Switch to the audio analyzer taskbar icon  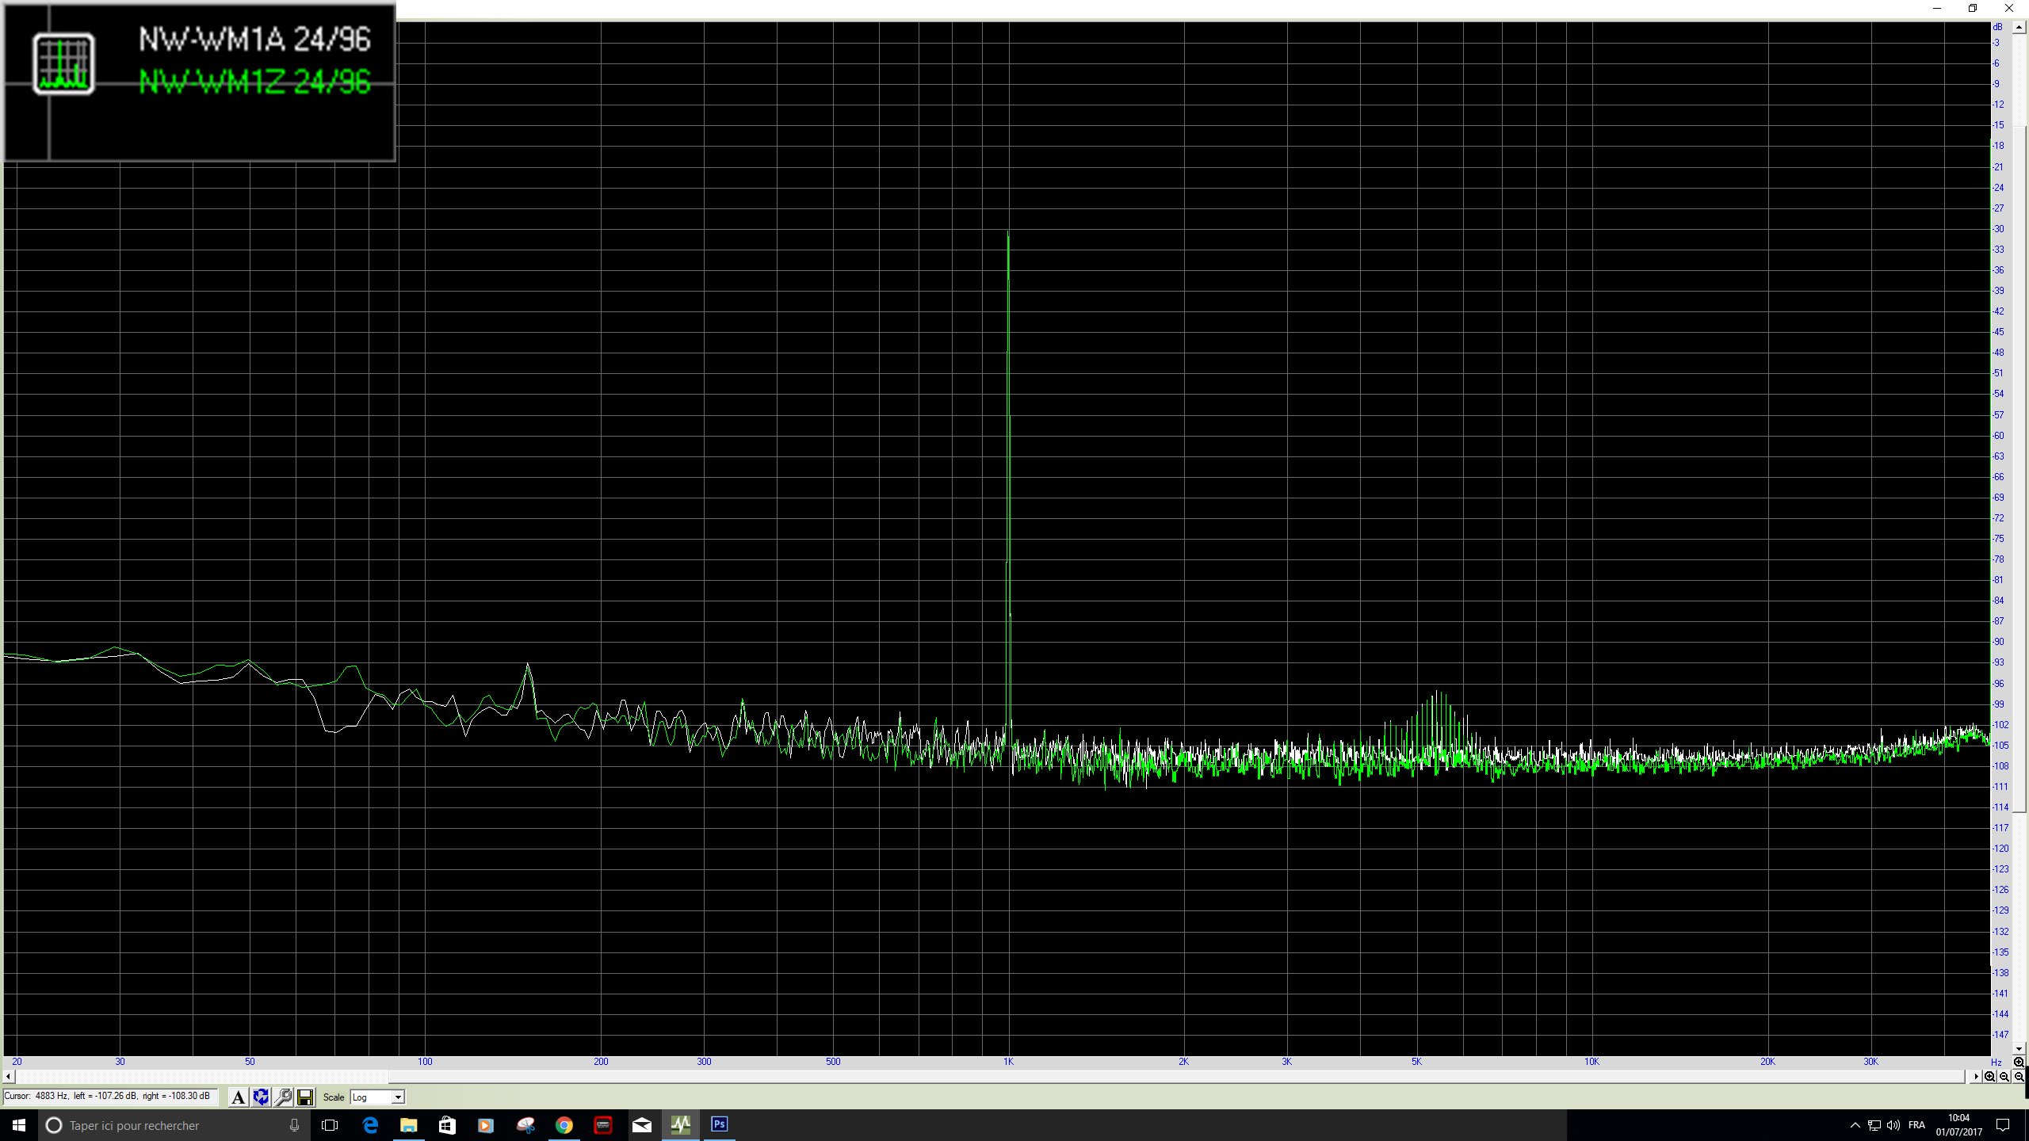point(681,1125)
